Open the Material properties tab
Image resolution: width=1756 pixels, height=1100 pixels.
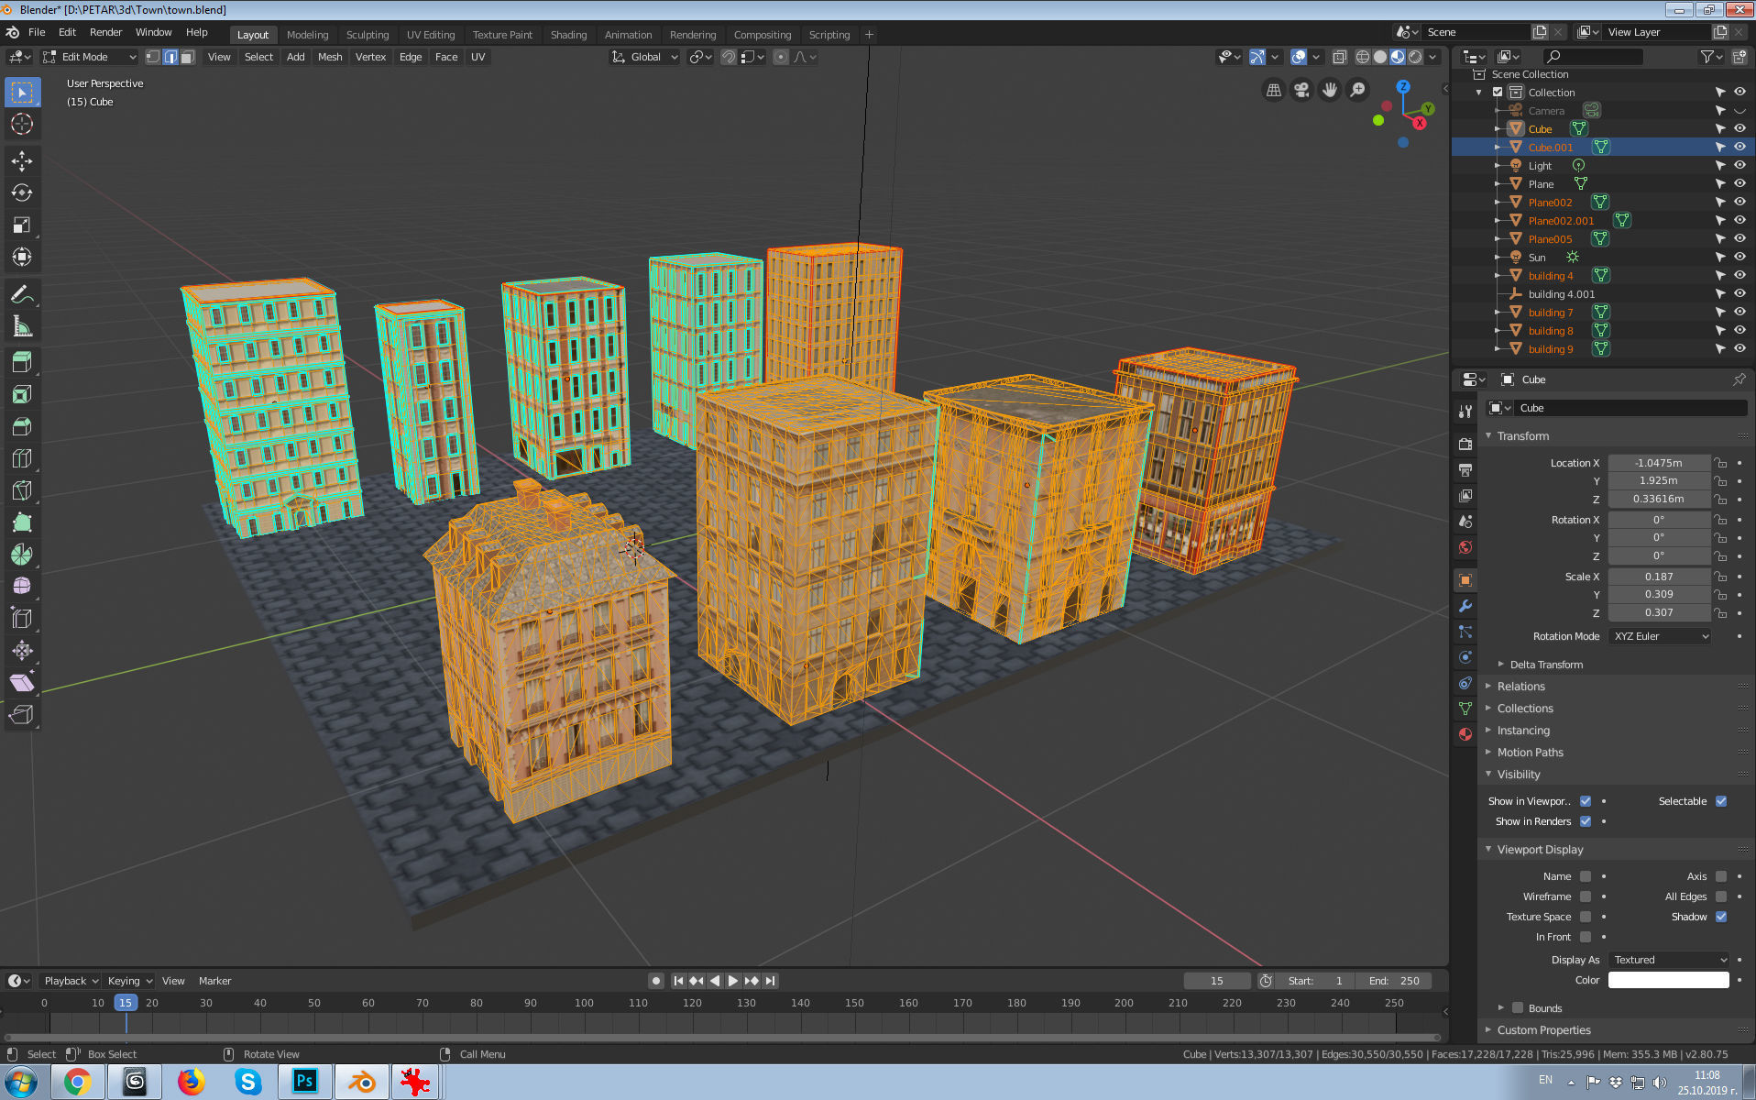point(1465,734)
